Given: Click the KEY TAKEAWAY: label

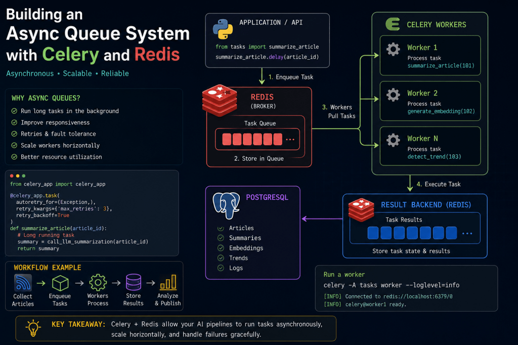Looking at the screenshot, I should tap(78, 324).
